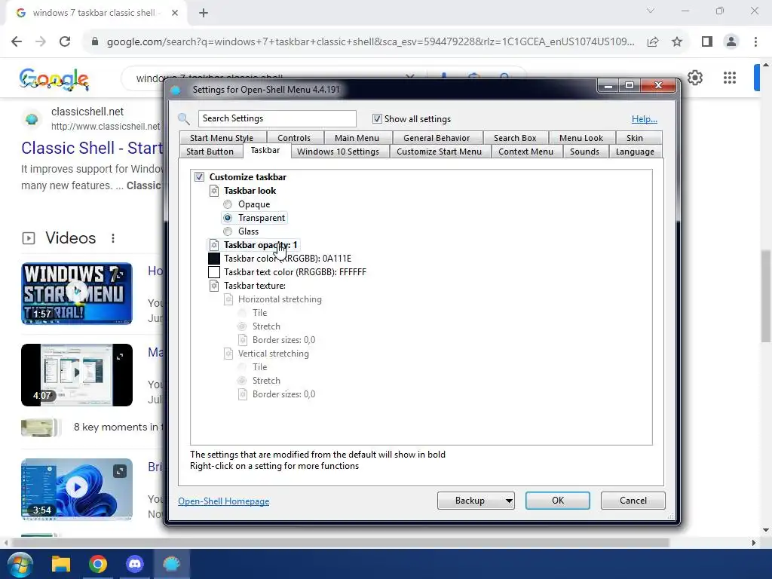This screenshot has height=579, width=772.
Task: Open the Language tab
Action: pyautogui.click(x=635, y=152)
